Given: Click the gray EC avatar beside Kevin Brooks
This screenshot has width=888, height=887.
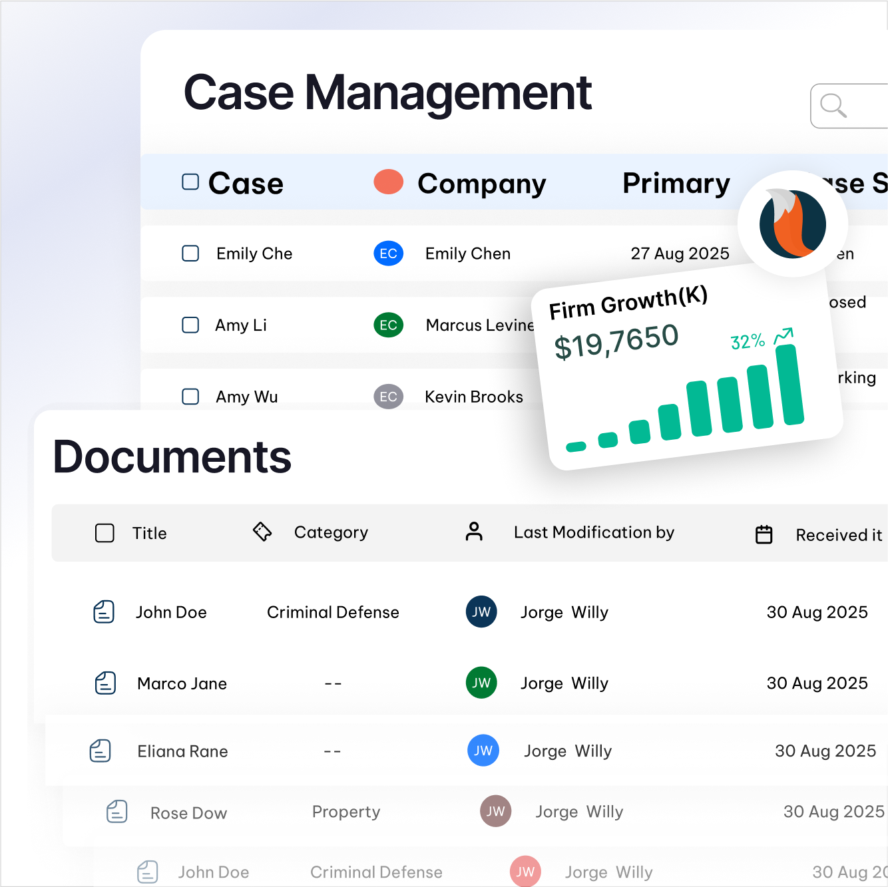Looking at the screenshot, I should tap(389, 397).
